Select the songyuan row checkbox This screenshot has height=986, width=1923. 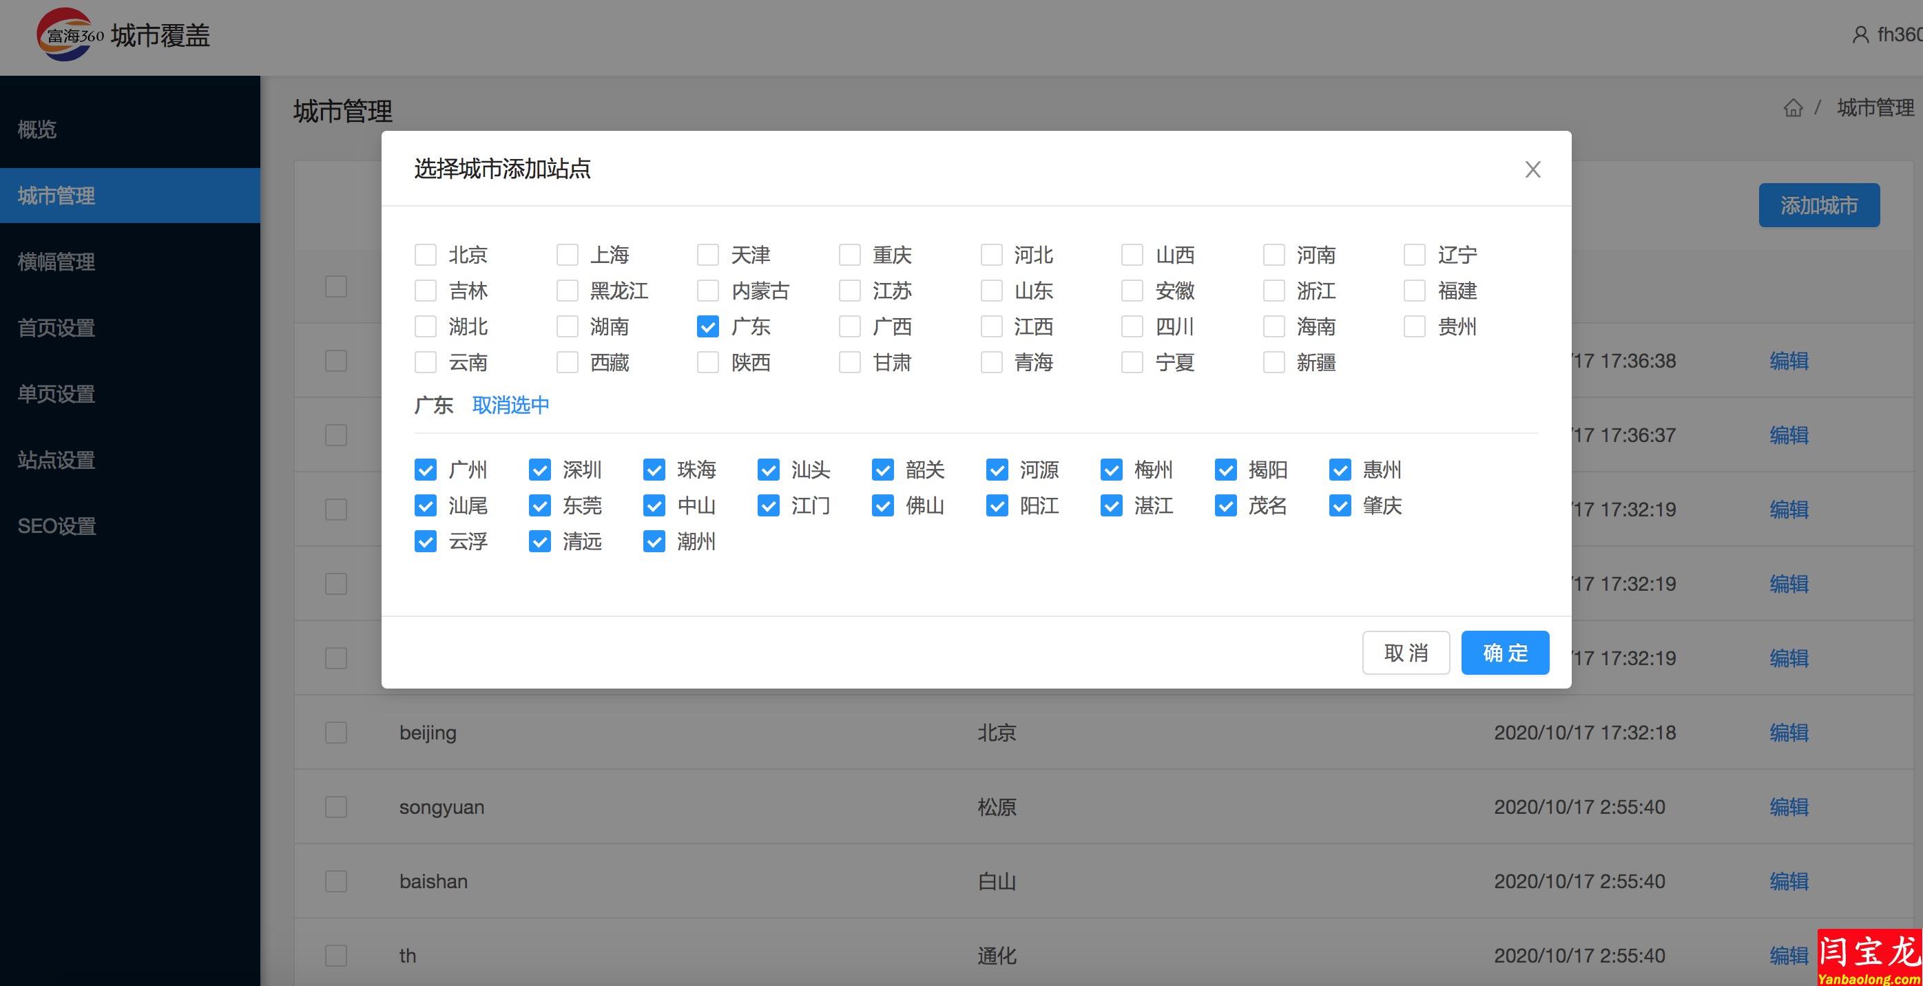[336, 807]
